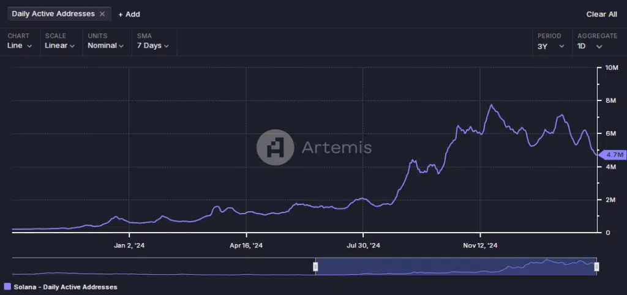Screen dimensions: 627x295
Task: Click the highlighted range in the navigator
Action: [x=456, y=267]
